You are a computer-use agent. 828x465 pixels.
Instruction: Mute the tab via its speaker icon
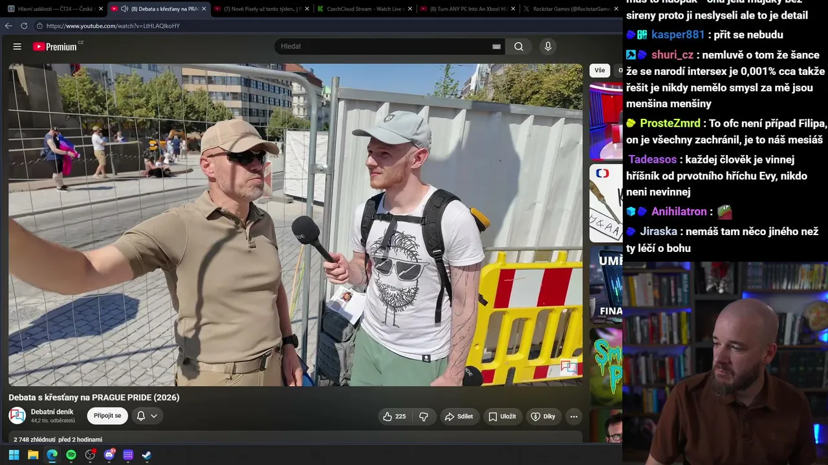pyautogui.click(x=124, y=9)
